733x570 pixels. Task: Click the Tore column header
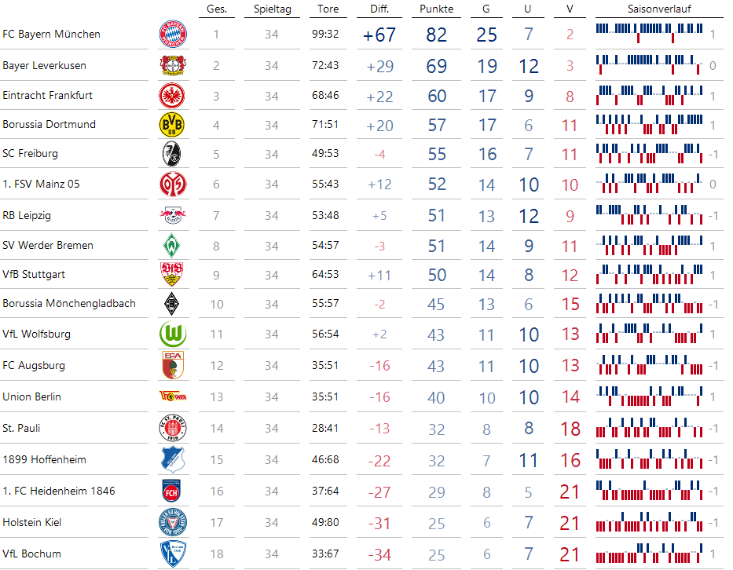click(328, 9)
